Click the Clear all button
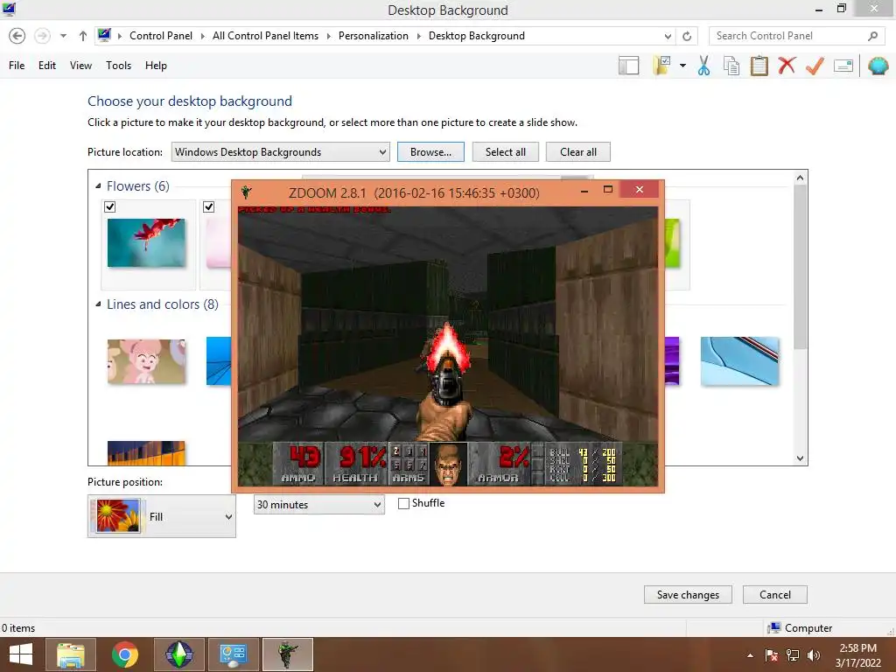The width and height of the screenshot is (896, 672). coord(578,152)
